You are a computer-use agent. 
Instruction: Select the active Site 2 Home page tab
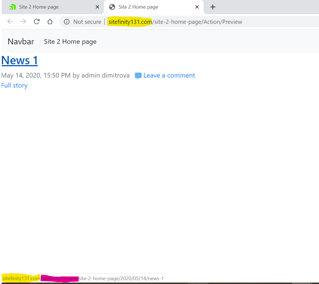(154, 7)
